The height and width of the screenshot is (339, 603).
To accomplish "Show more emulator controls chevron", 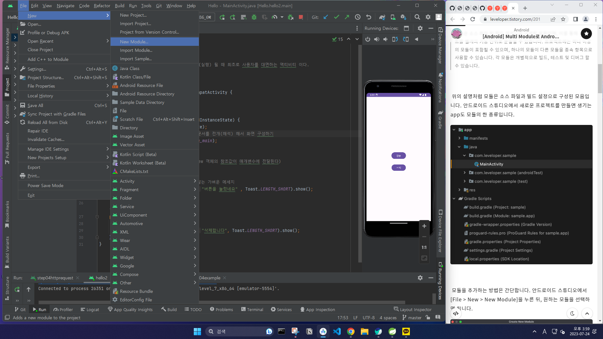I will coord(432,39).
